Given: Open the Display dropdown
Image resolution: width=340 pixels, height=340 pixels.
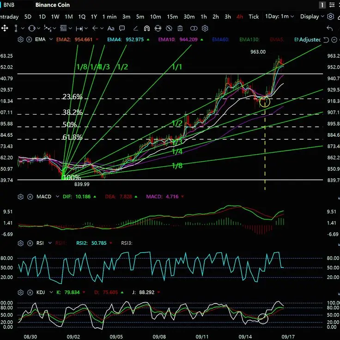Looking at the screenshot, I should click(312, 17).
